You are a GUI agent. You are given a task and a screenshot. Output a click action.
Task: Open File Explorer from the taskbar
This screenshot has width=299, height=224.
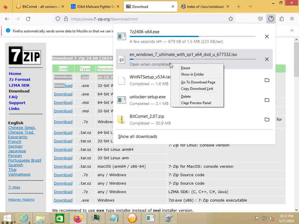tap(41, 218)
